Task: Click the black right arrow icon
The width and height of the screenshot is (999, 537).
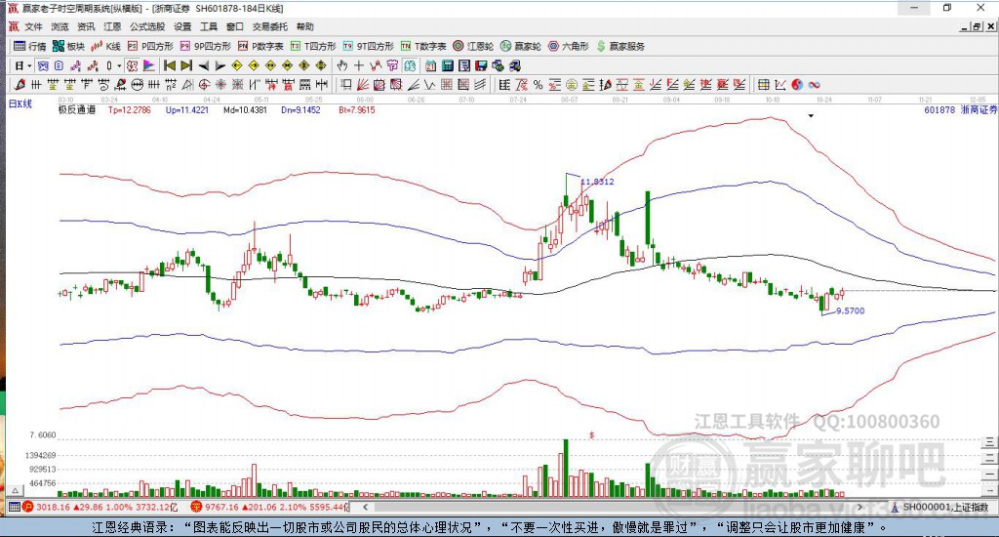Action: [220, 65]
